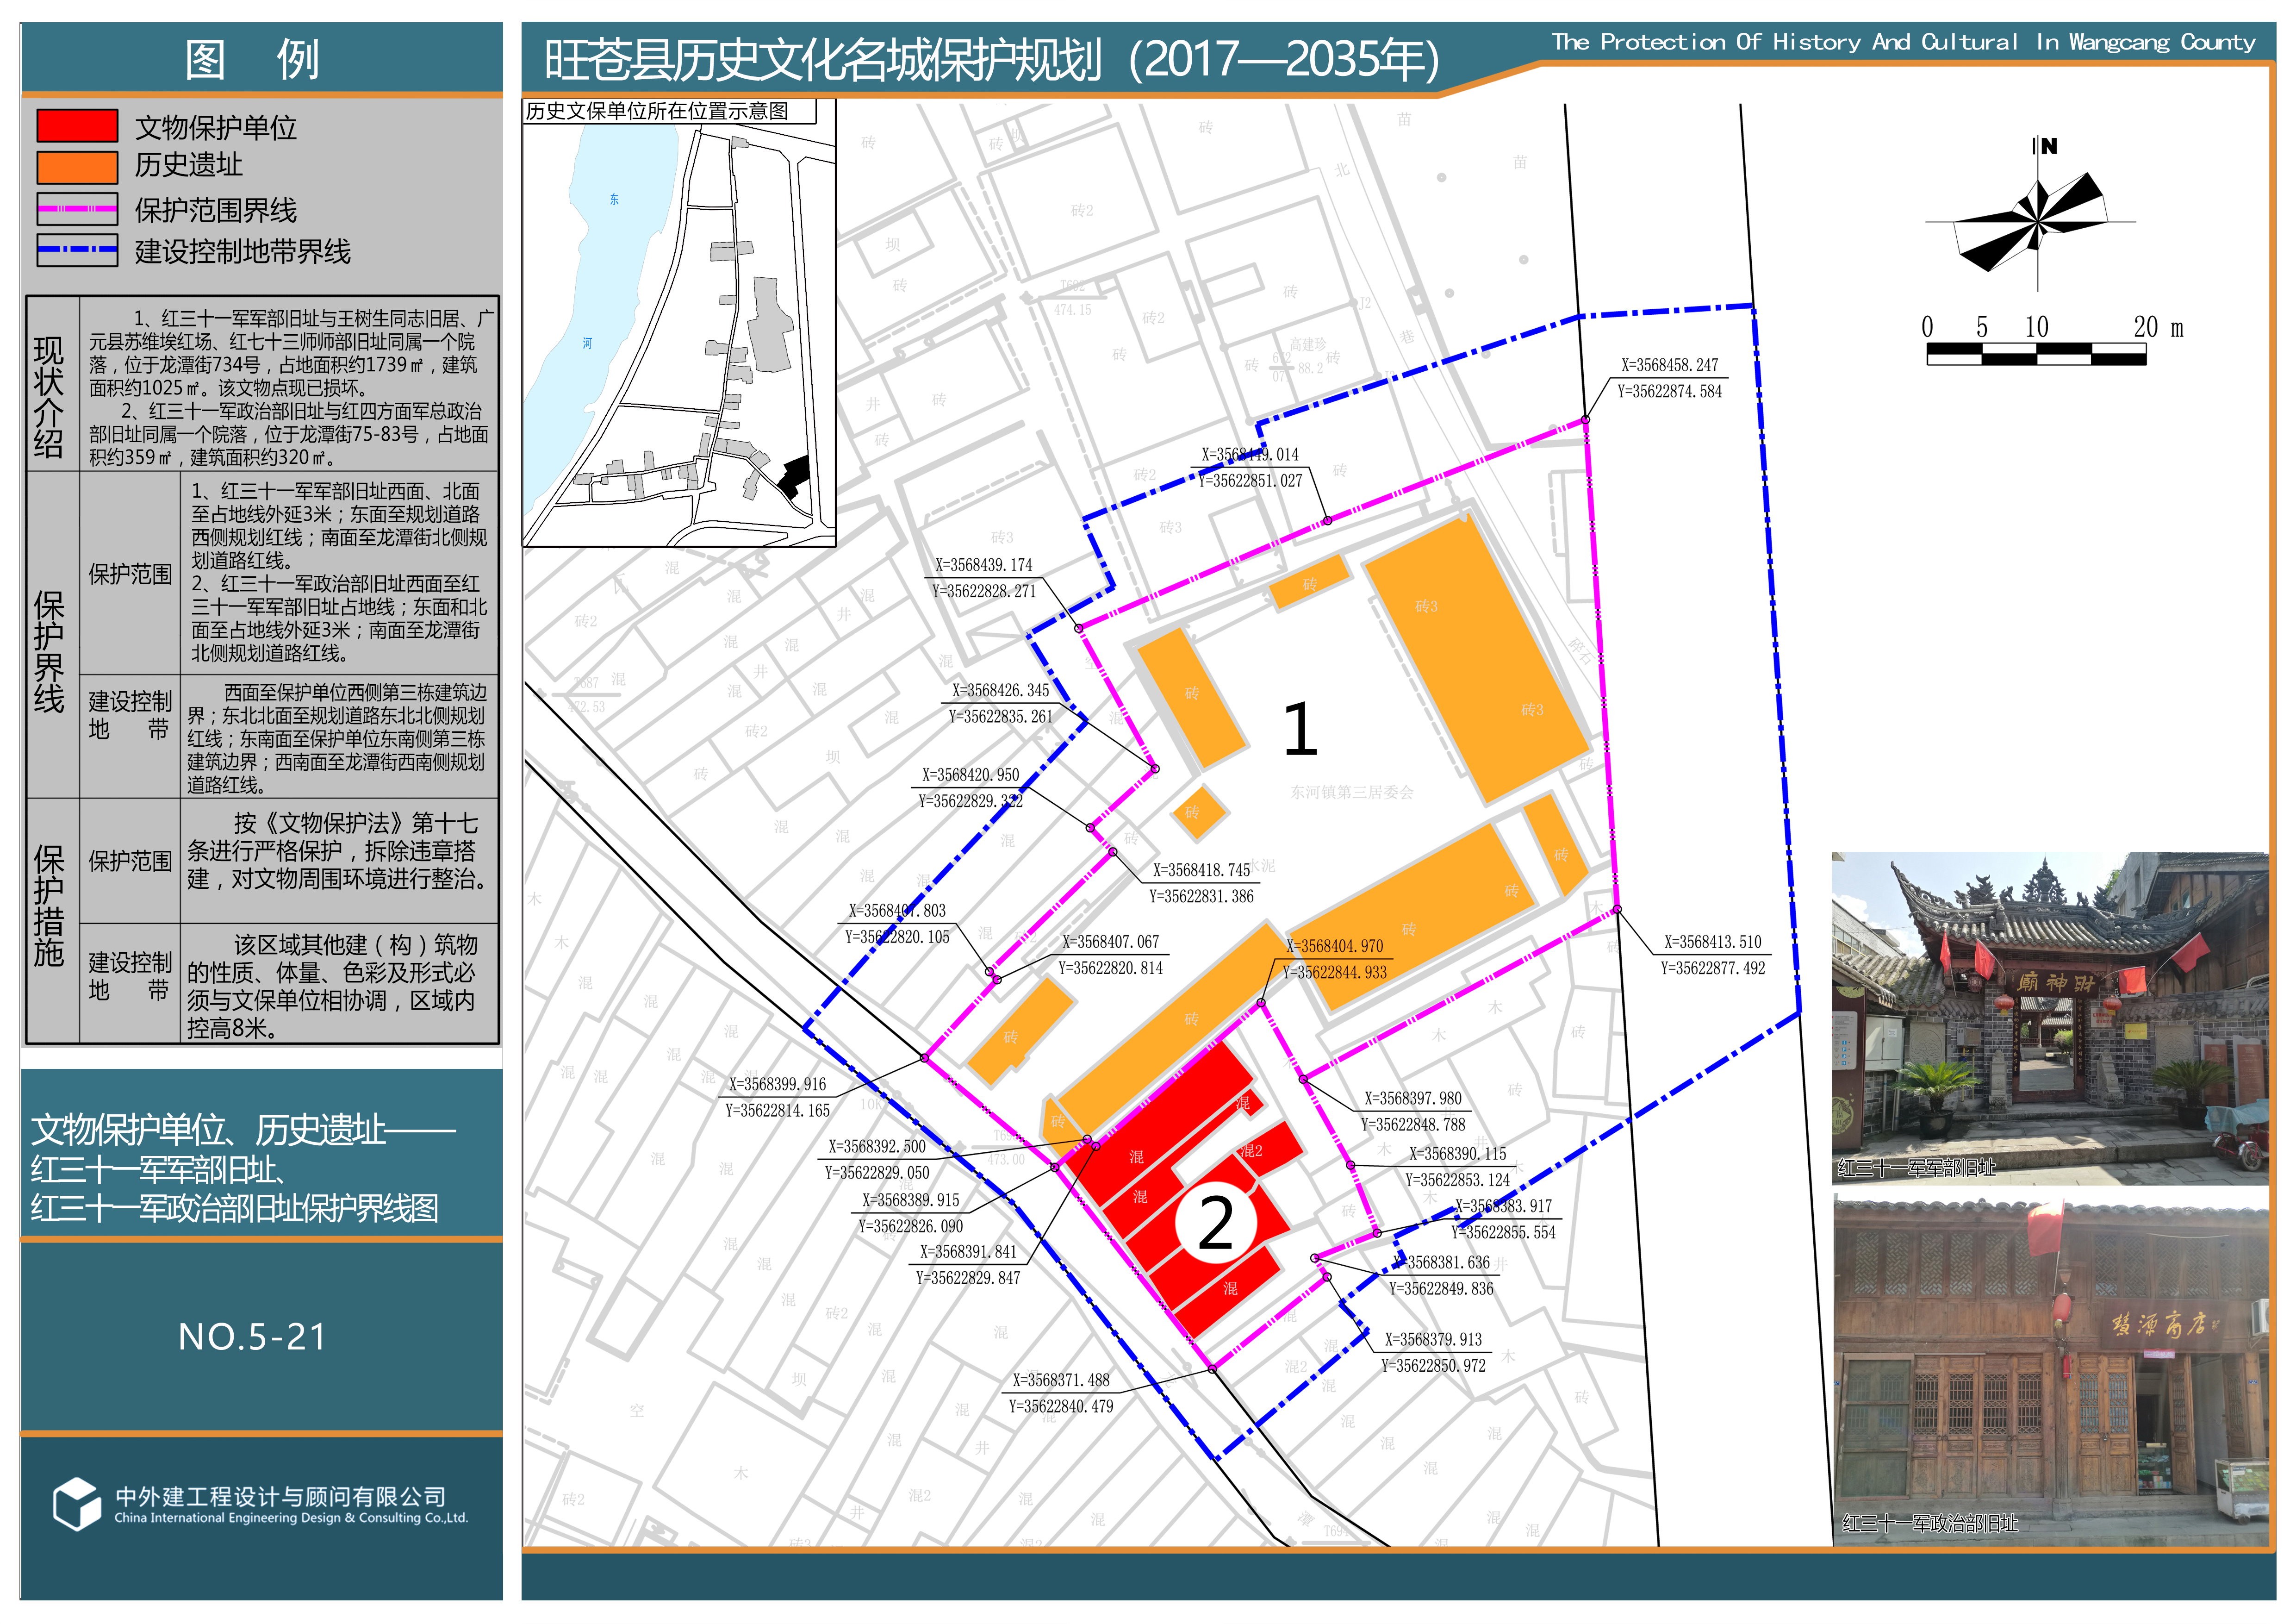Click the company cube logo icon
The height and width of the screenshot is (1624, 2296).
click(x=76, y=1503)
